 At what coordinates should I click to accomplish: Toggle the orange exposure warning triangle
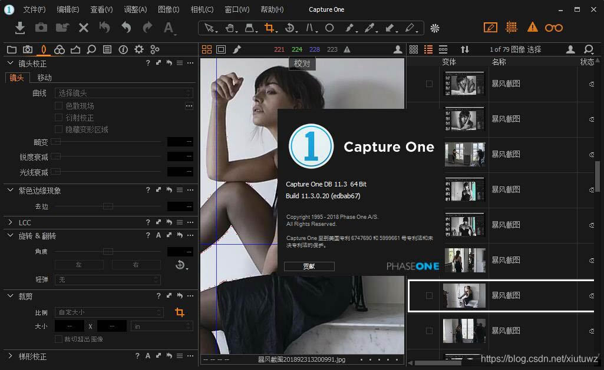[x=533, y=27]
